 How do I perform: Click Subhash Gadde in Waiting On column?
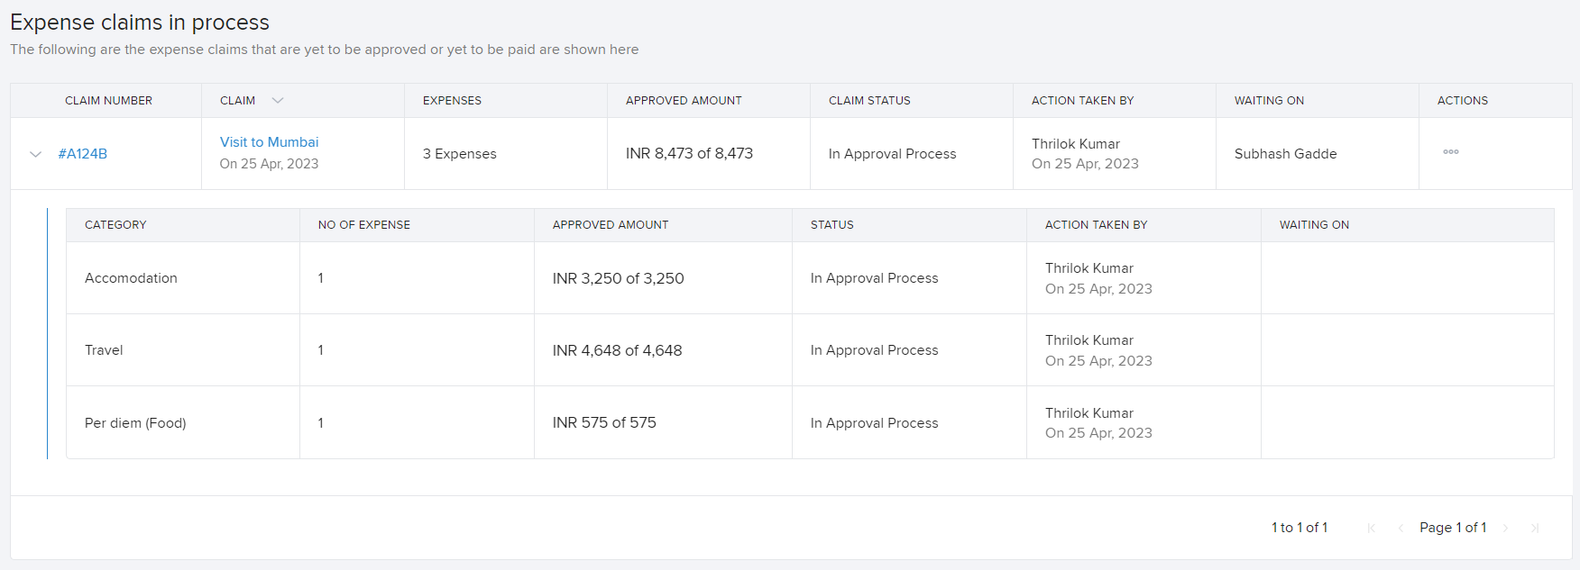(x=1285, y=154)
